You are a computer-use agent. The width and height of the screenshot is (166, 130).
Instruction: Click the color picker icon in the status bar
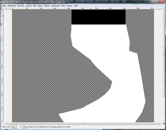(x=26, y=127)
